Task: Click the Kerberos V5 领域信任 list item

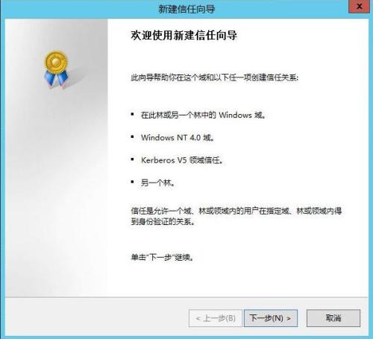Action: click(x=182, y=160)
